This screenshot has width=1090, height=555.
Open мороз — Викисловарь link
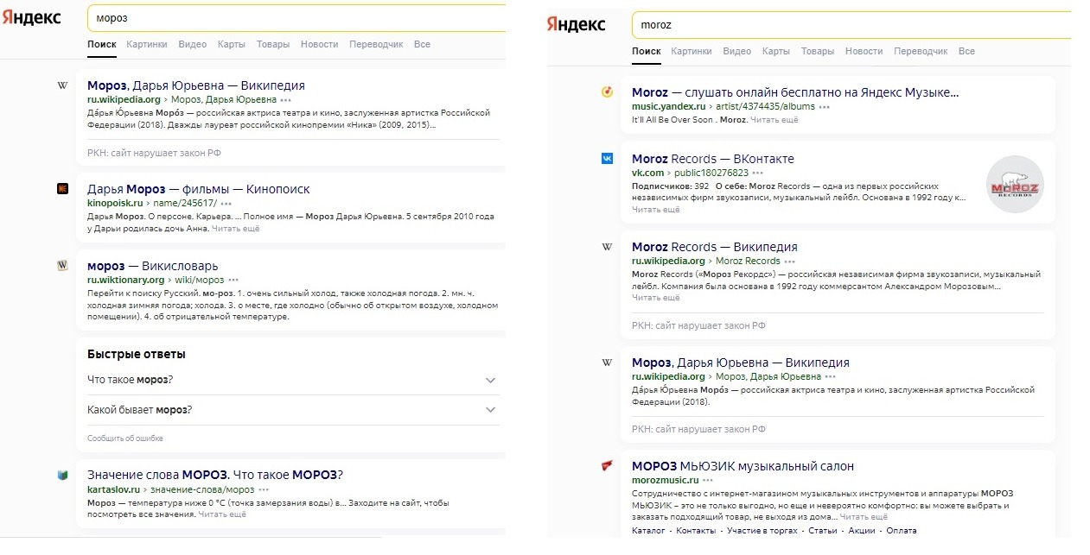(x=153, y=266)
